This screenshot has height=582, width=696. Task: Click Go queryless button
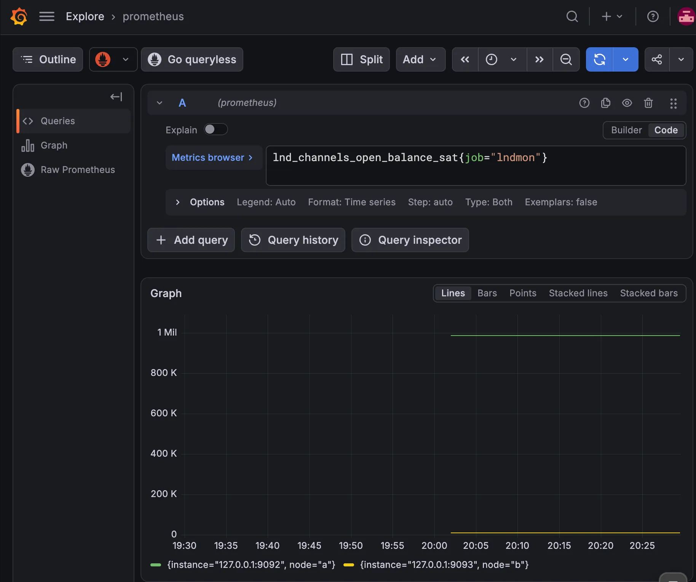(192, 59)
